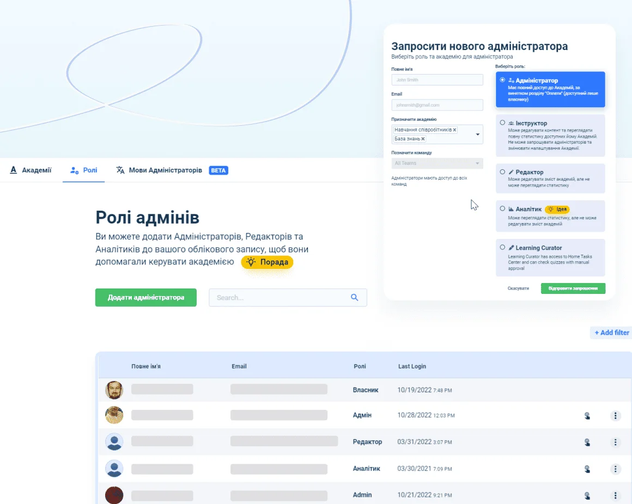Open the three-dot menu for the Редактор row
Image resolution: width=632 pixels, height=504 pixels.
coord(615,442)
